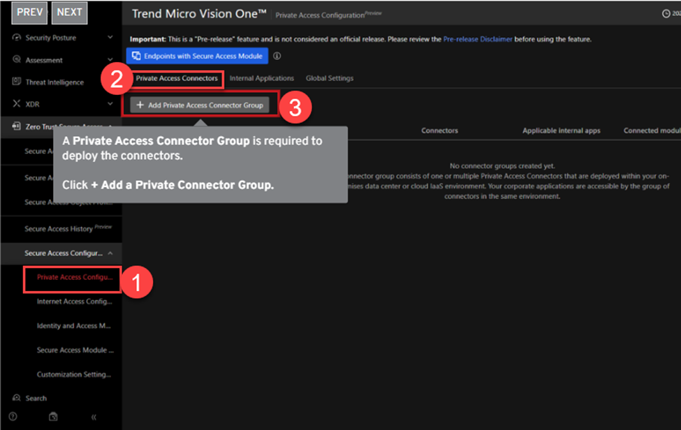Screen dimensions: 681x430
Task: Switch to the Private Access Connectors tab
Action: (177, 79)
